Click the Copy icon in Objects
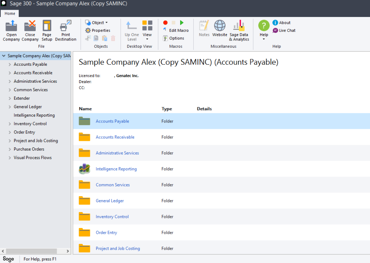 (96, 38)
